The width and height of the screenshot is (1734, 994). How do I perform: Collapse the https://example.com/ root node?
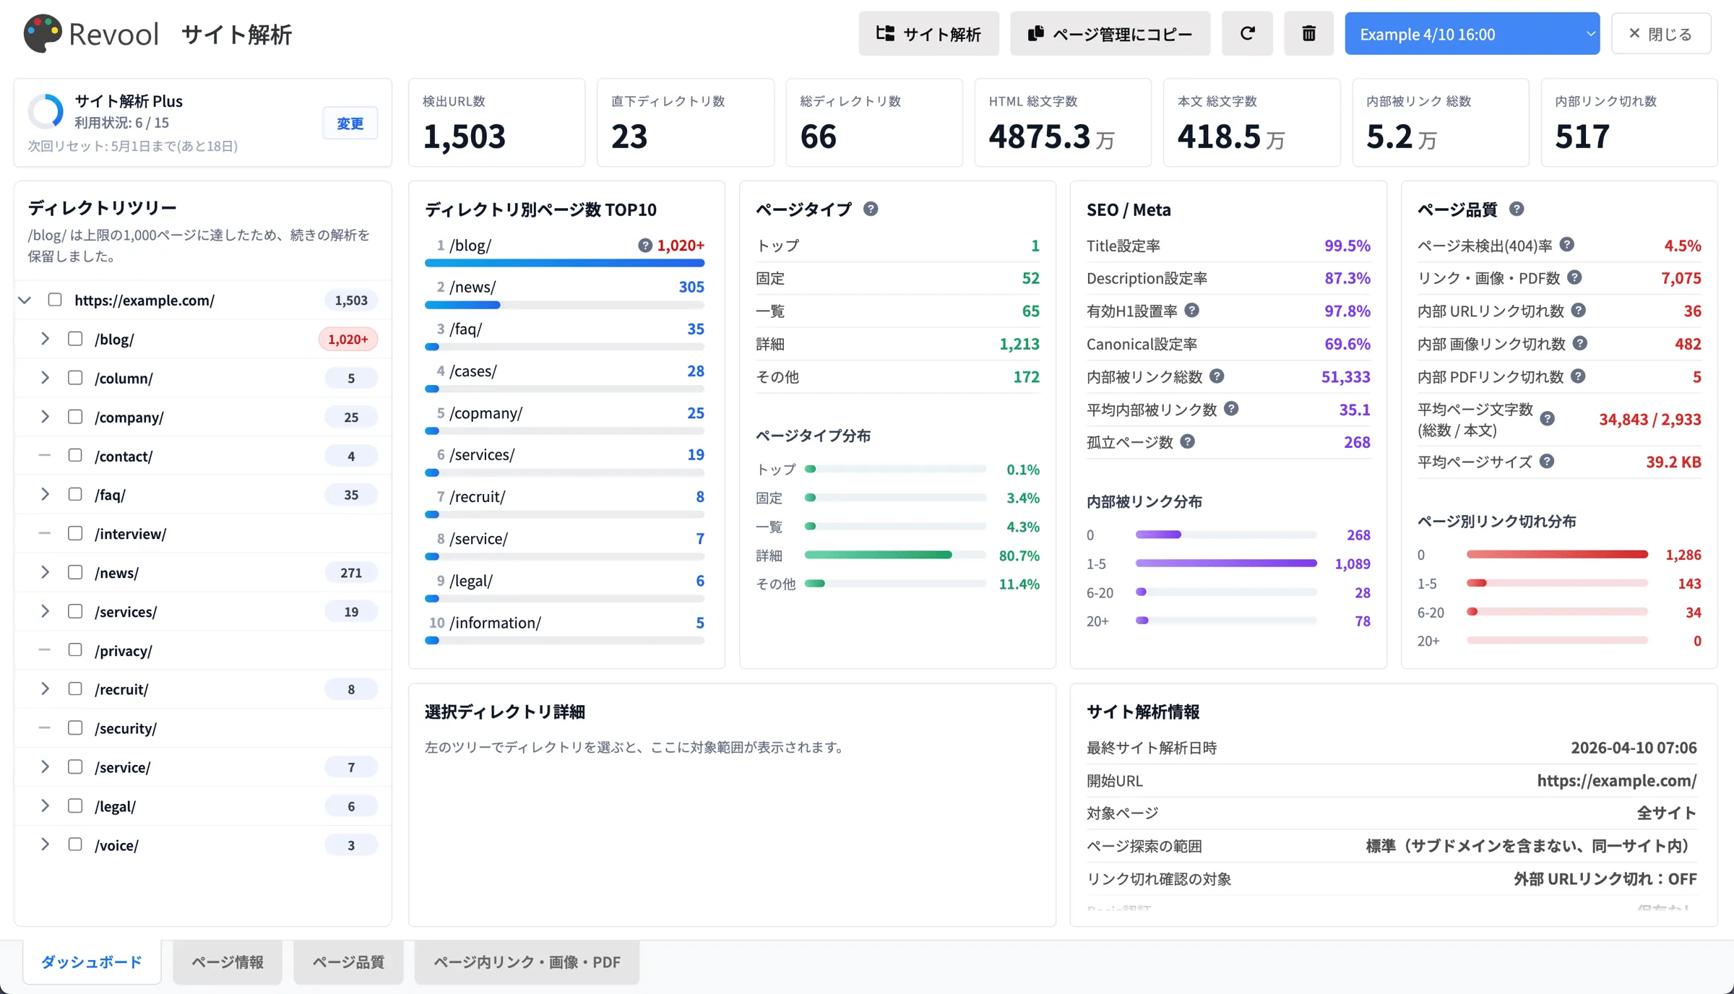(x=25, y=300)
